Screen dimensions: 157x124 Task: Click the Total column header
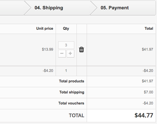[x=149, y=29]
